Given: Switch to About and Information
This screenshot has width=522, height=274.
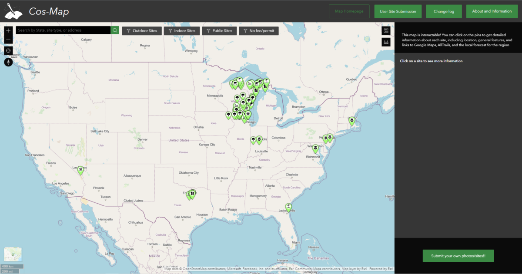Looking at the screenshot, I should click(492, 11).
